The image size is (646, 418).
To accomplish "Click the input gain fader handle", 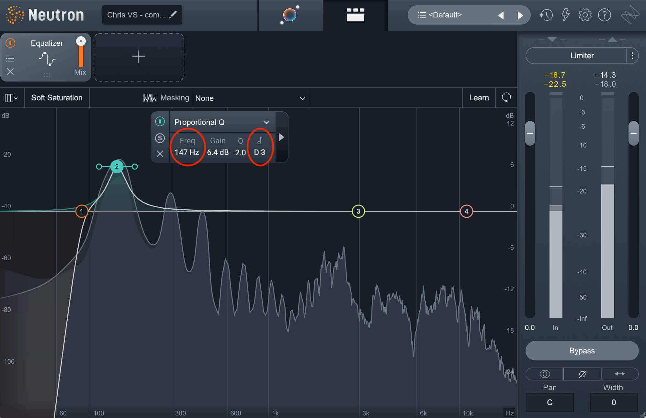I will (x=530, y=133).
